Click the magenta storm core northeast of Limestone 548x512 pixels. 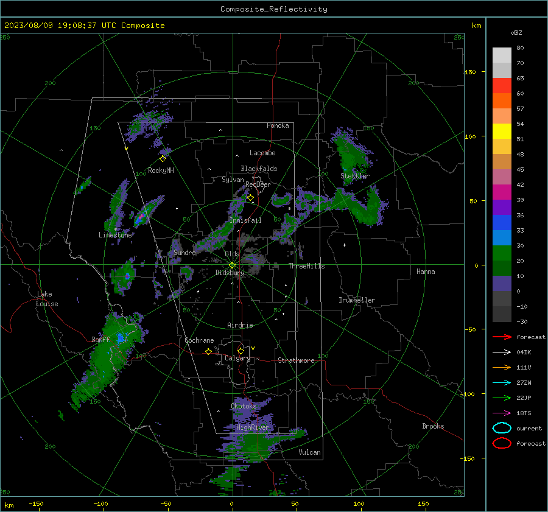click(141, 217)
